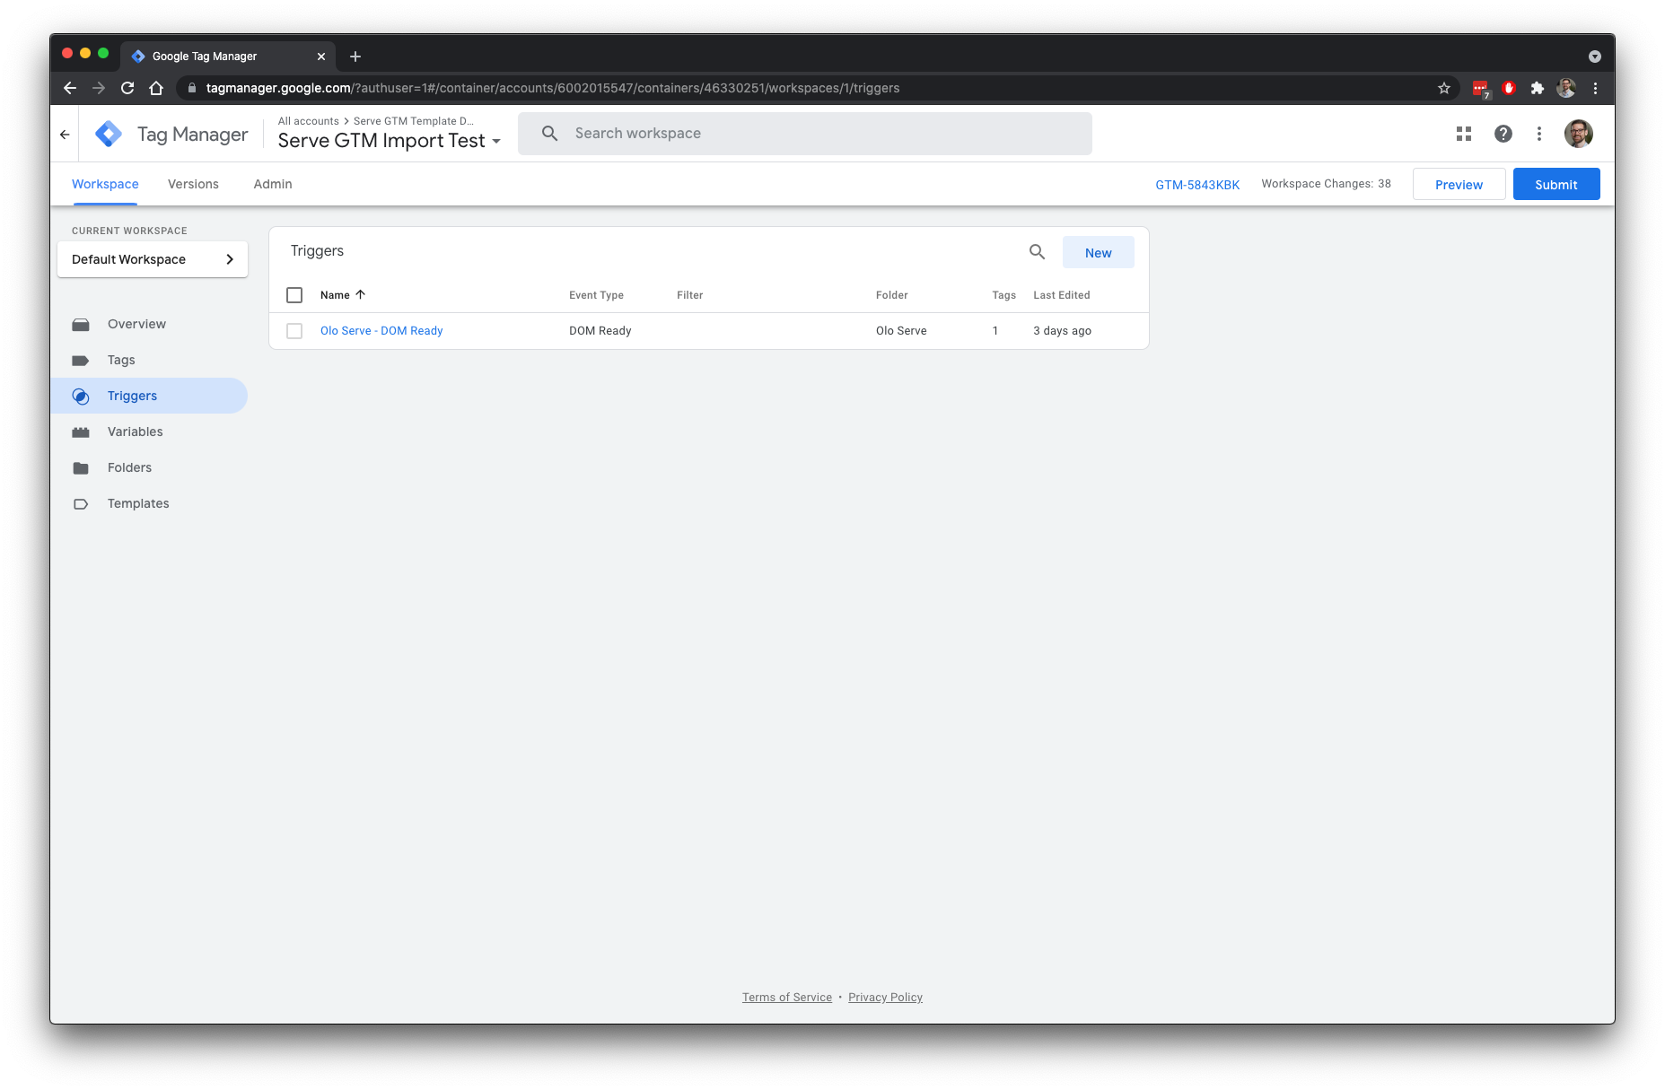Sort by the Name column header

click(x=343, y=295)
